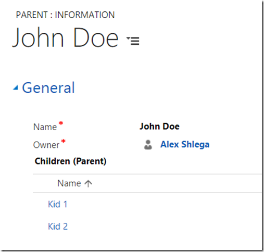The image size is (264, 252).
Task: Open the Kid 2 record
Action: tap(58, 226)
